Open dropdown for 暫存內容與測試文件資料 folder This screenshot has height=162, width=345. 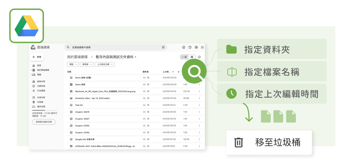[x=135, y=57]
